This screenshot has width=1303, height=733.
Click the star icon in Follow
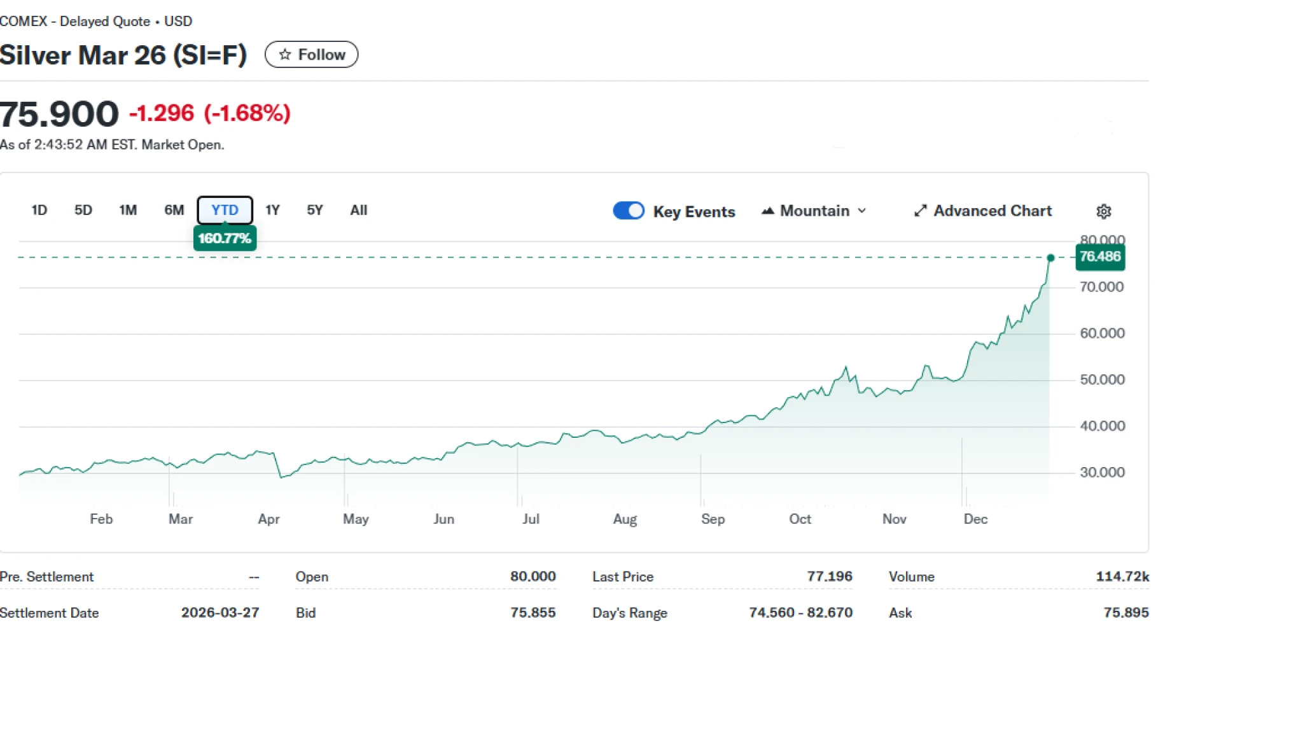(285, 55)
